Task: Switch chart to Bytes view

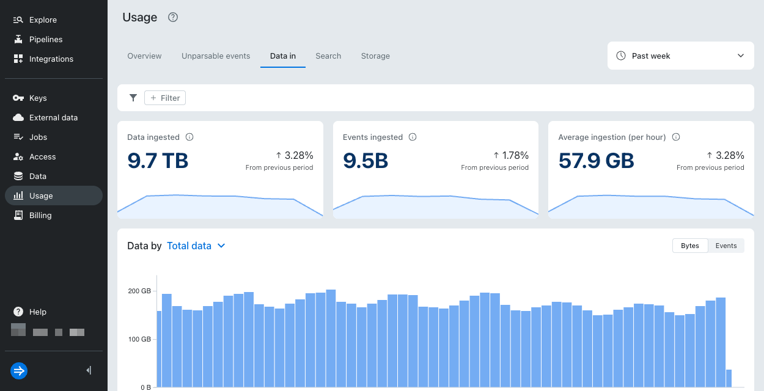Action: tap(690, 246)
